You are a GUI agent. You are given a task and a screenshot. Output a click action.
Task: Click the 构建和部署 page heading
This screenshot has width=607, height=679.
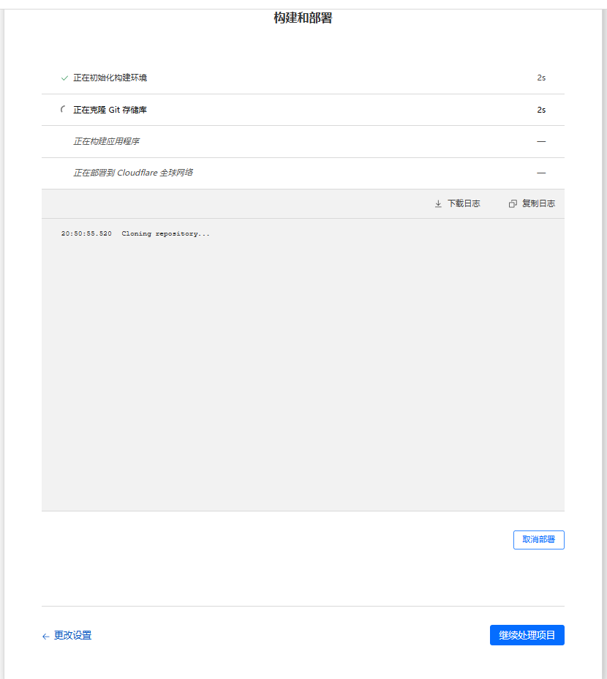coord(303,18)
